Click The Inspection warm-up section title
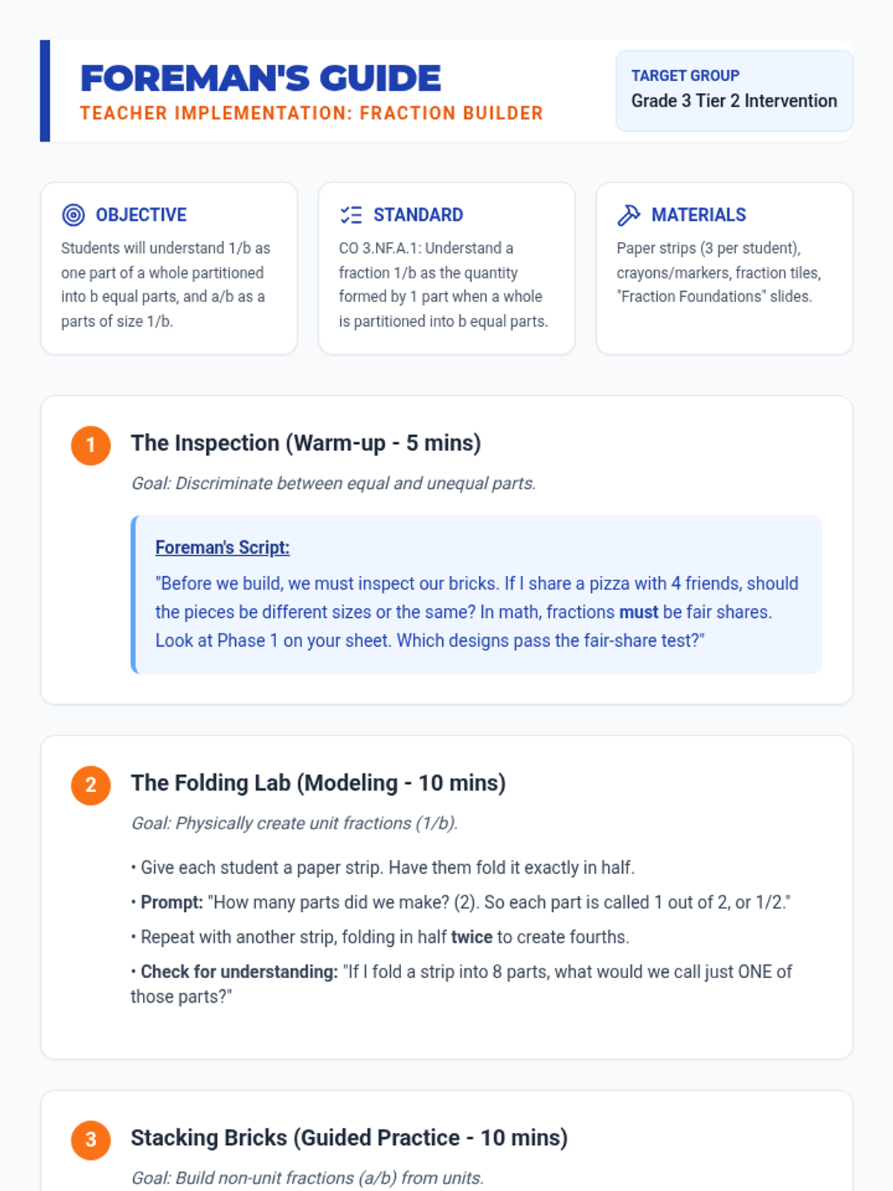The image size is (893, 1191). tap(306, 443)
